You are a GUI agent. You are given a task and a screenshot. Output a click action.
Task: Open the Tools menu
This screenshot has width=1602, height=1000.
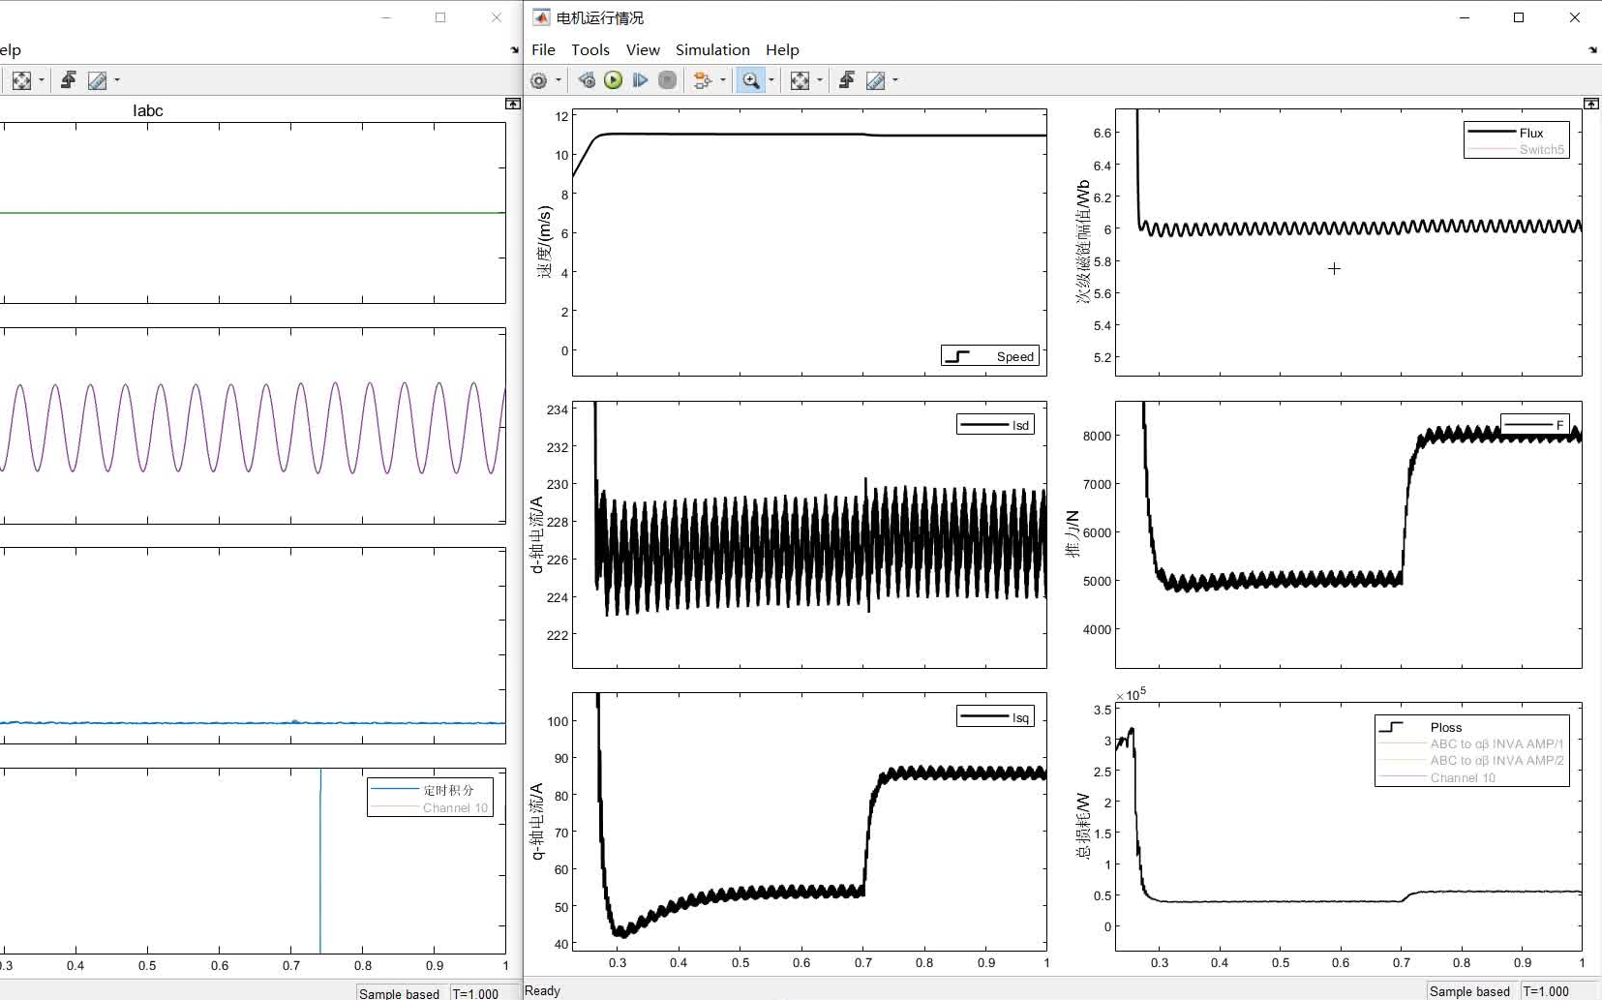590,49
